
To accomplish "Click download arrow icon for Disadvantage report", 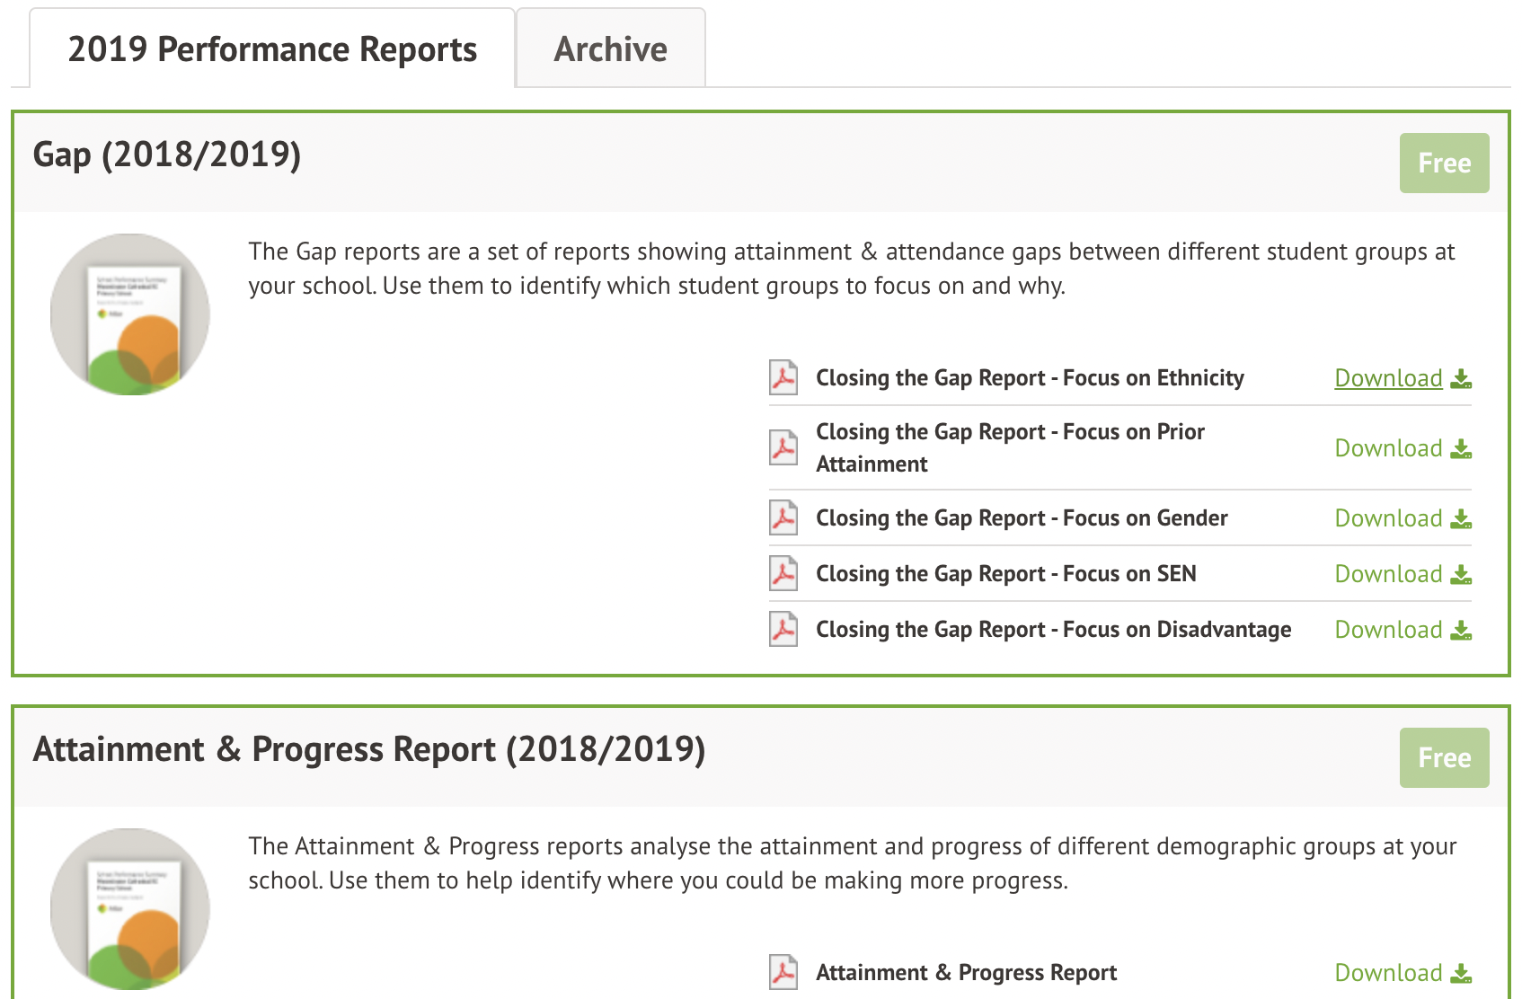I will (x=1462, y=631).
